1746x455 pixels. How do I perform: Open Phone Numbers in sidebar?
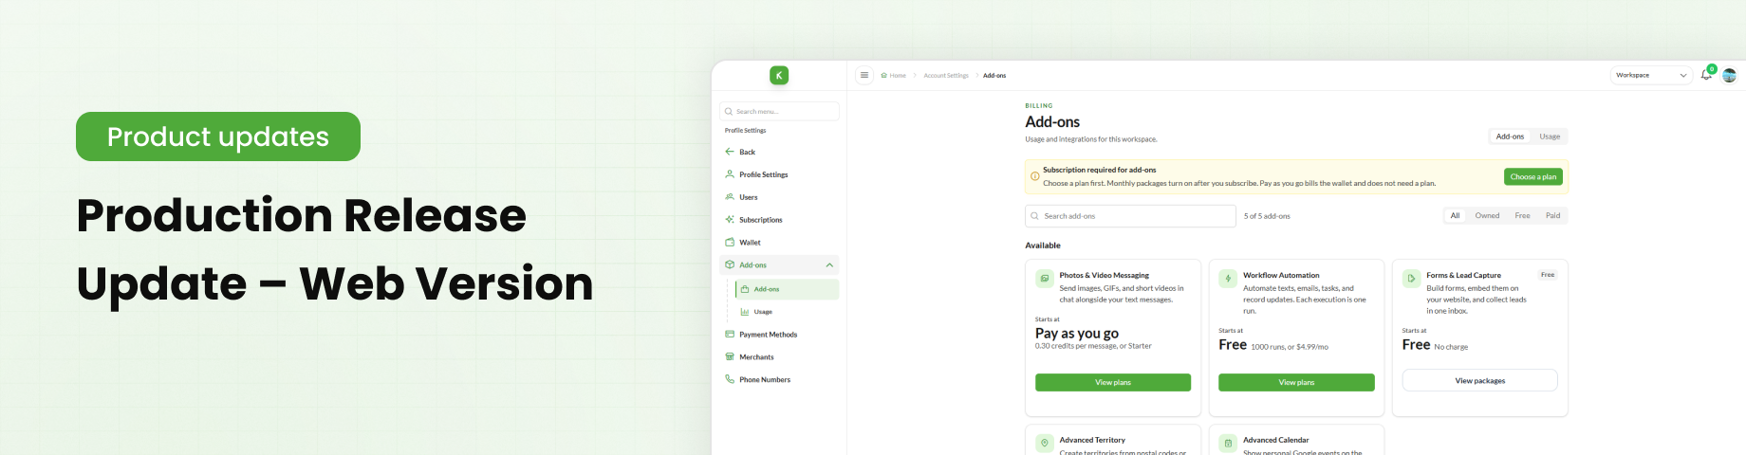tap(765, 380)
